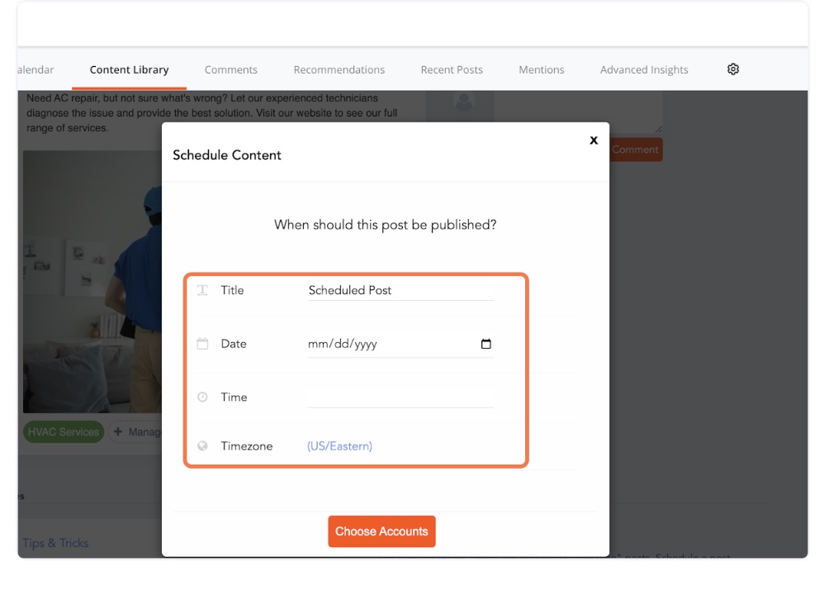
Task: Go to the Recent Posts tab
Action: click(x=452, y=70)
